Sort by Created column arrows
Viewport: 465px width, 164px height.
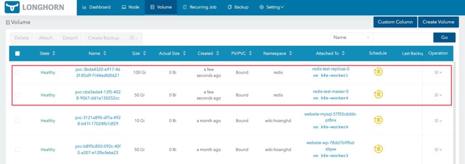[218, 53]
